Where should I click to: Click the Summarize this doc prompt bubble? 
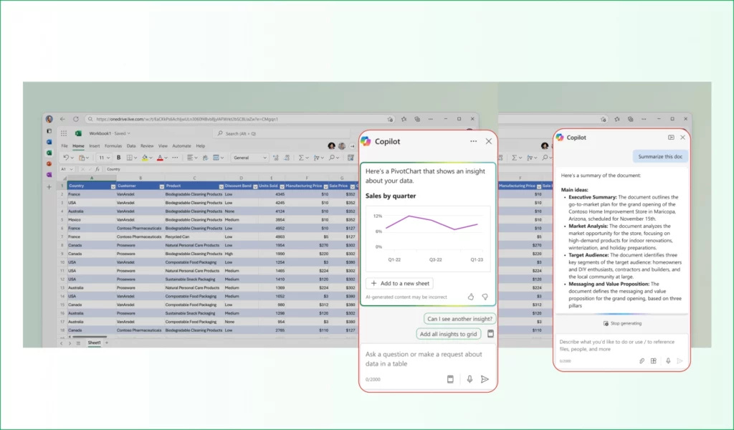click(660, 157)
